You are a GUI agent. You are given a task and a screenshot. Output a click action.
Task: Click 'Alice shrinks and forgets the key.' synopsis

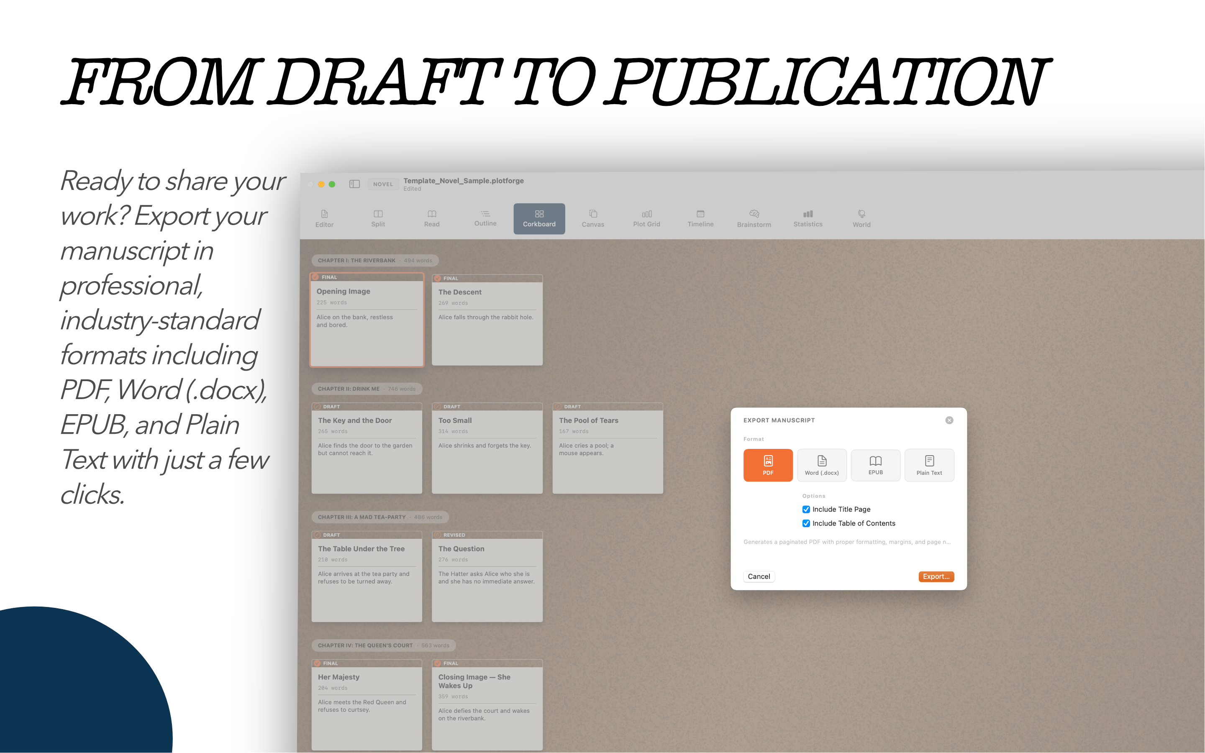click(485, 446)
